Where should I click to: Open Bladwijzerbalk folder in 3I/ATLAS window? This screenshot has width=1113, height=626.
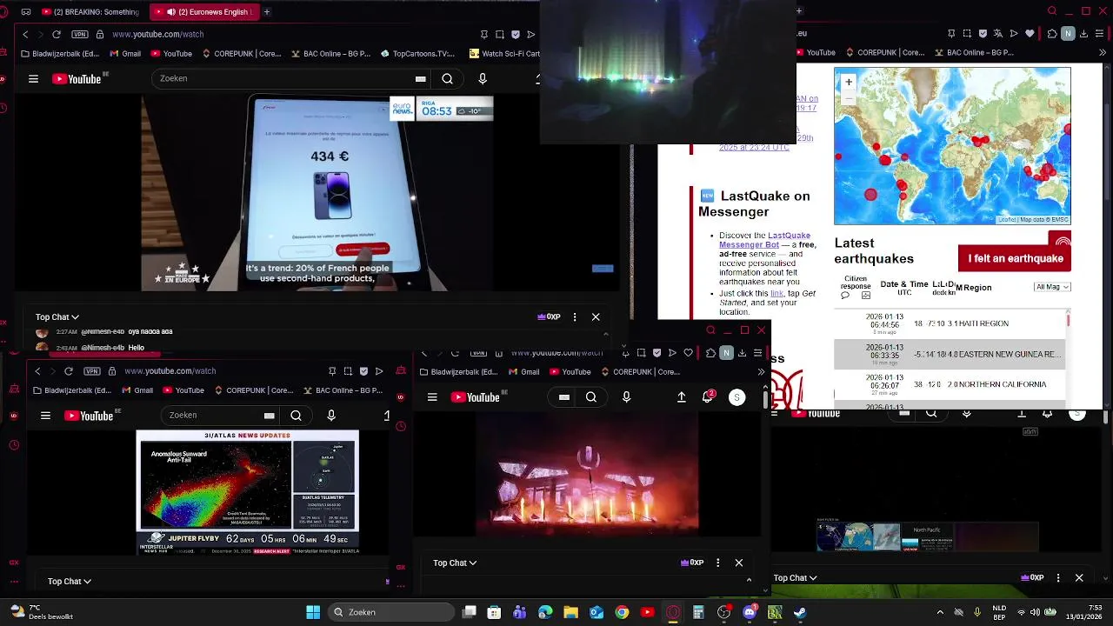(71, 390)
